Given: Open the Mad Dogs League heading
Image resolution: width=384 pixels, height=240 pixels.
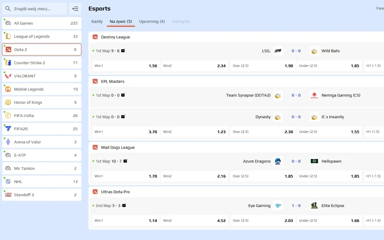Looking at the screenshot, I should (x=118, y=147).
